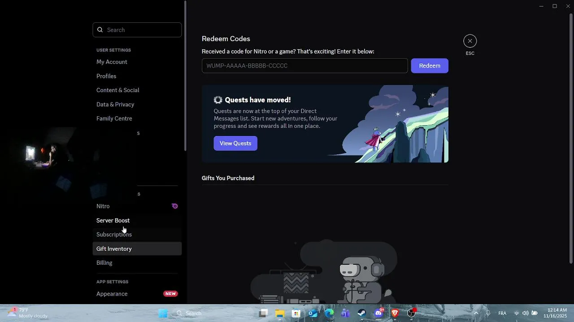Click the main content vertical scrollbar
Screen dimensions: 574x322
(x=571, y=139)
